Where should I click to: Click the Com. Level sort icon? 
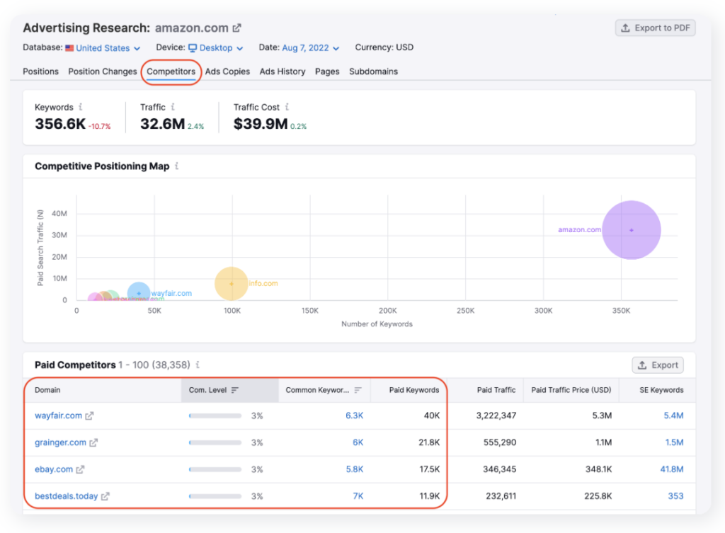pos(235,390)
